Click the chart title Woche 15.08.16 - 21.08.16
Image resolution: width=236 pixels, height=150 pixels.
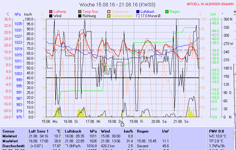click(117, 5)
